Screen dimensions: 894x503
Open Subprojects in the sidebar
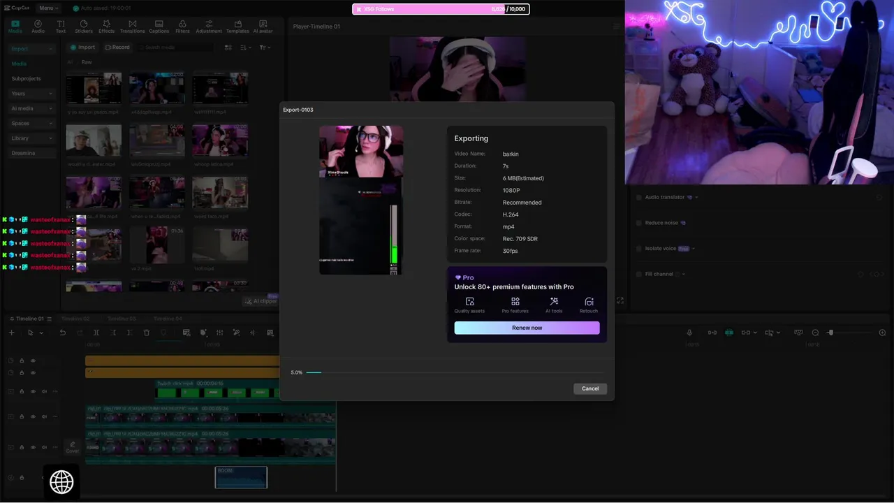point(27,79)
